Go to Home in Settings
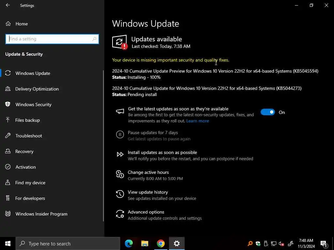This screenshot has height=250, width=334. pos(22,23)
